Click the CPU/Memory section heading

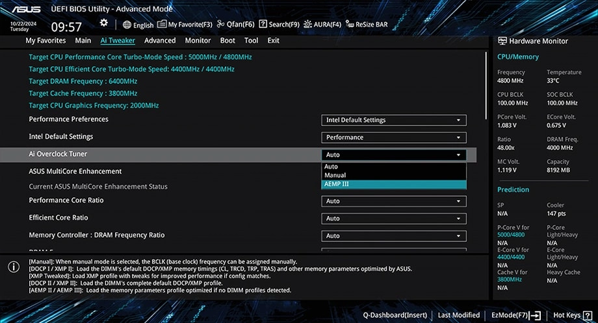518,56
